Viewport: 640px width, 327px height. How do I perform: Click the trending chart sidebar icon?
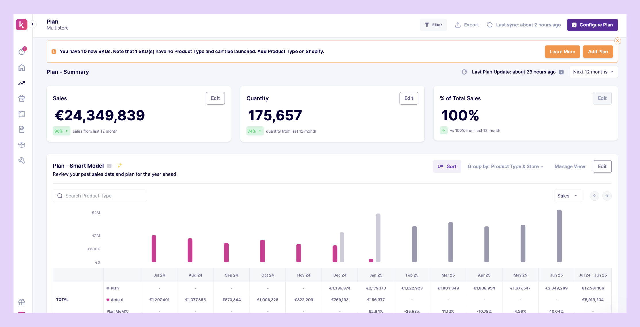[x=22, y=83]
